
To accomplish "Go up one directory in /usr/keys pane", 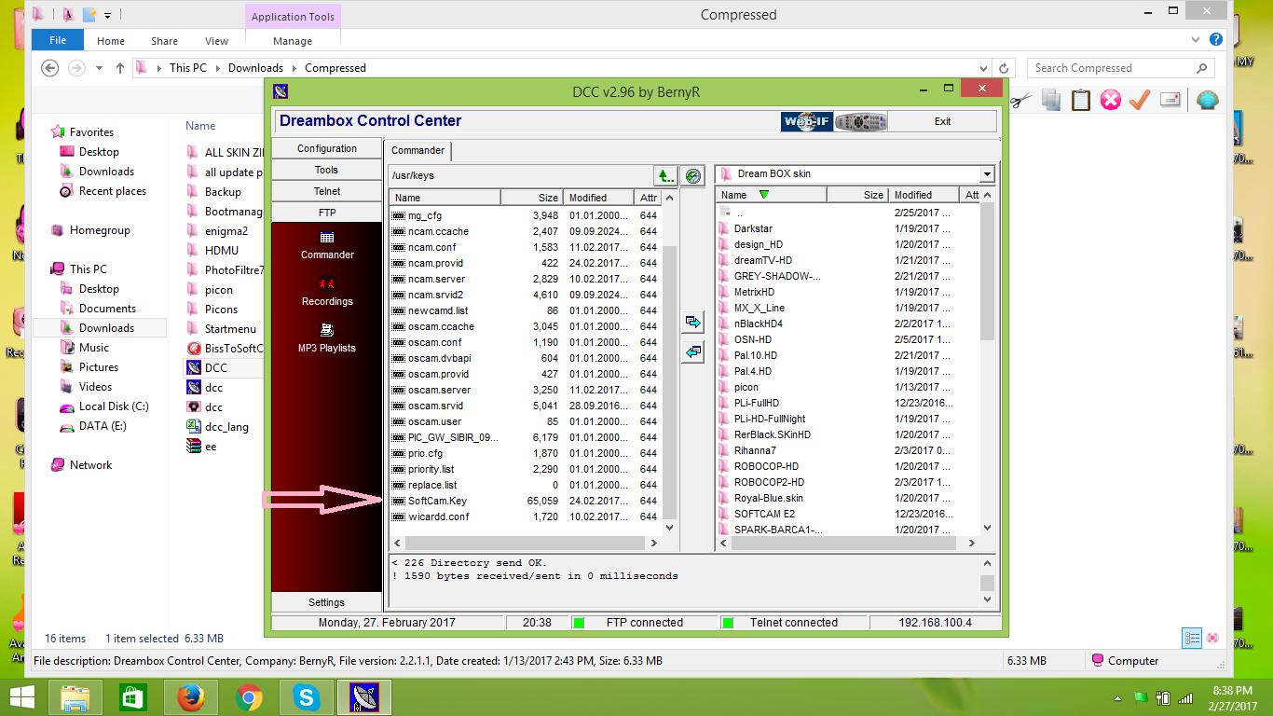I will [664, 175].
